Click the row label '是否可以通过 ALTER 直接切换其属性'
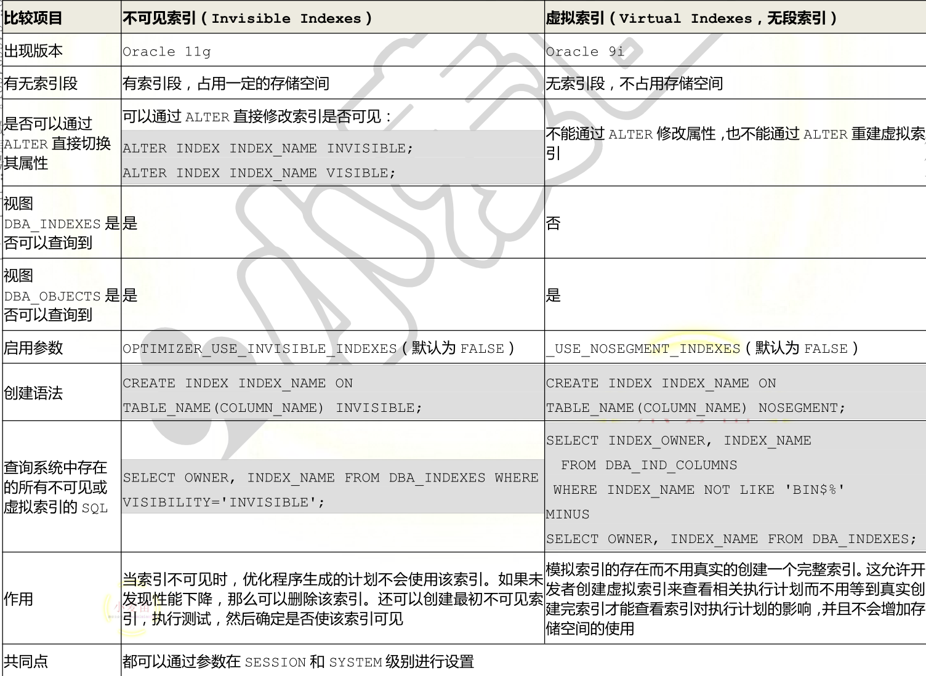The image size is (926, 676). point(57,143)
